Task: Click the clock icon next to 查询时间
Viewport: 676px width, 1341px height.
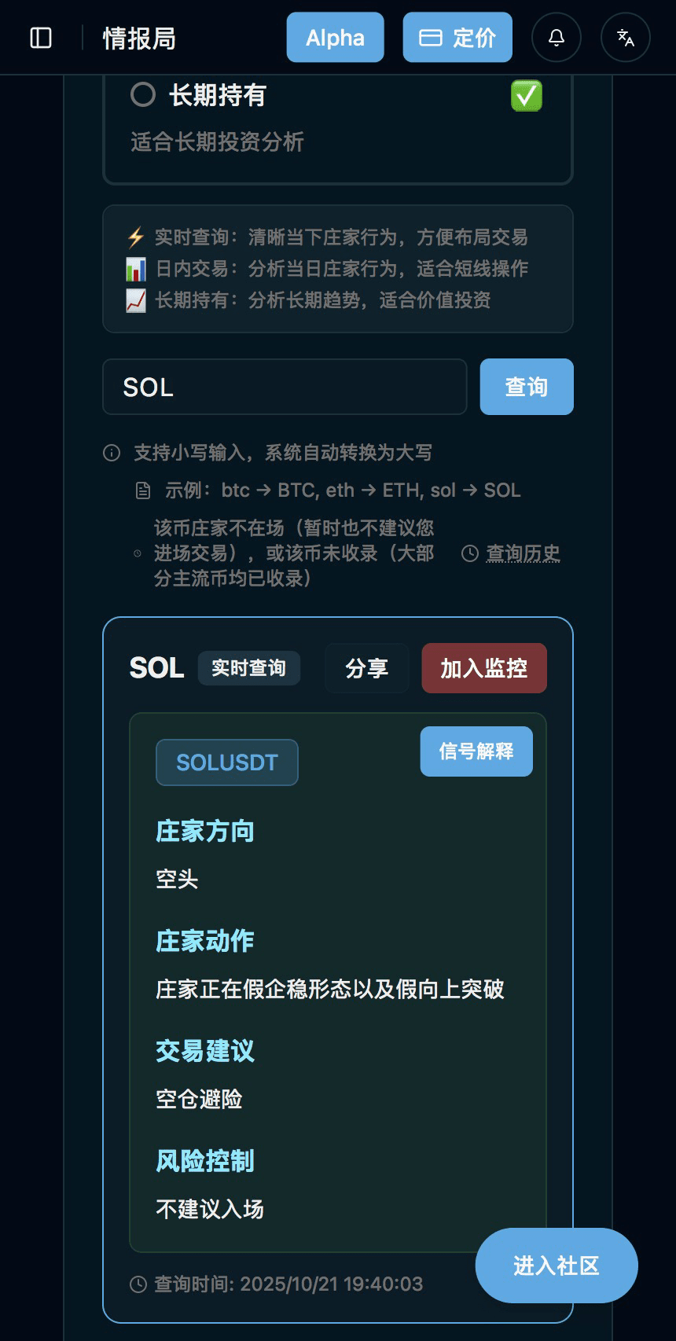Action: [138, 1284]
